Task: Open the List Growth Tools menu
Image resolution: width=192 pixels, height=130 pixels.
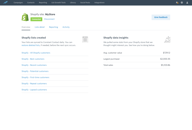Action: pos(59,3)
